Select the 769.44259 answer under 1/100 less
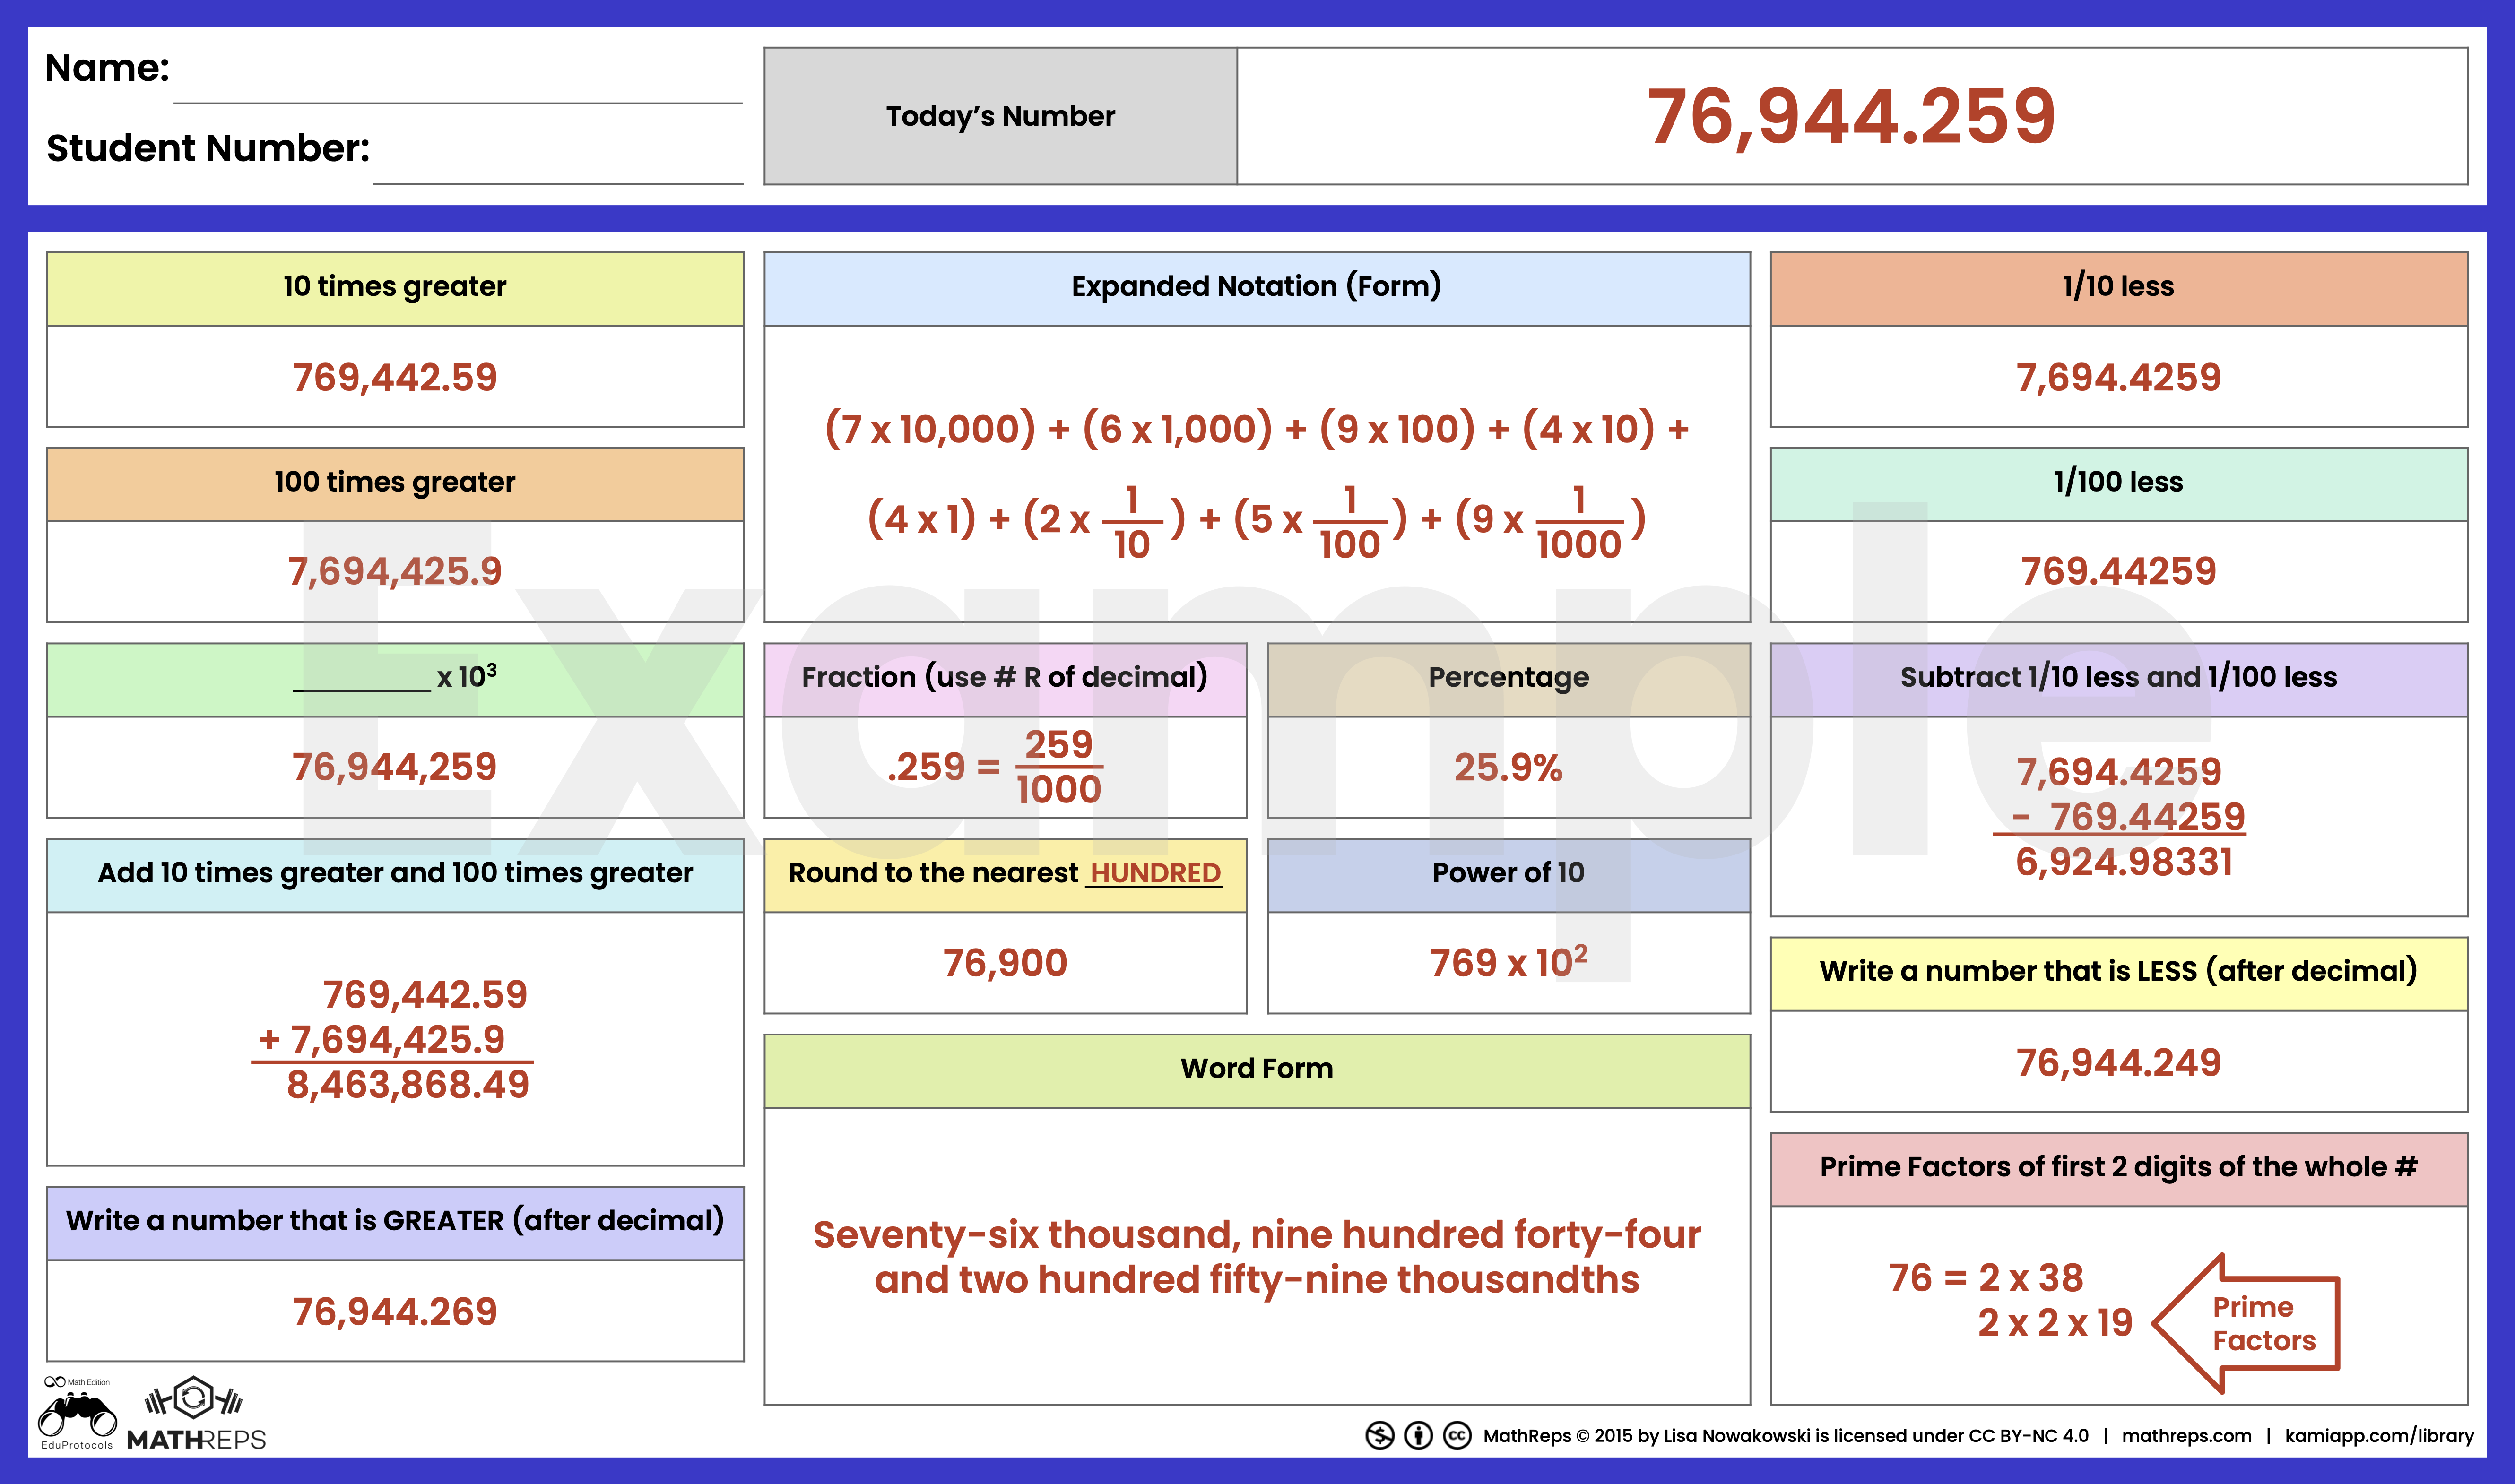This screenshot has height=1484, width=2515. [2118, 571]
